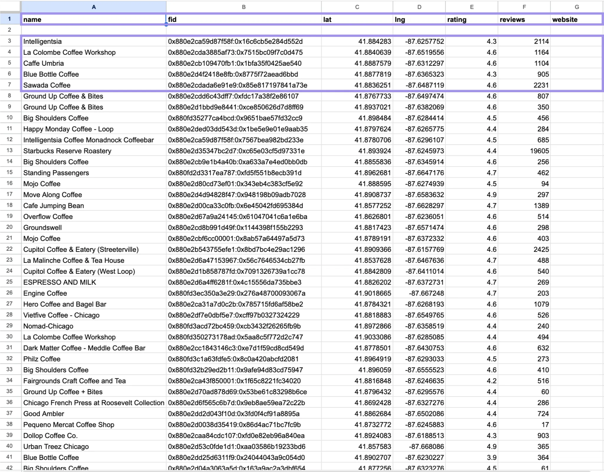This screenshot has width=604, height=472.
Task: Select column G header
Action: (x=577, y=7)
